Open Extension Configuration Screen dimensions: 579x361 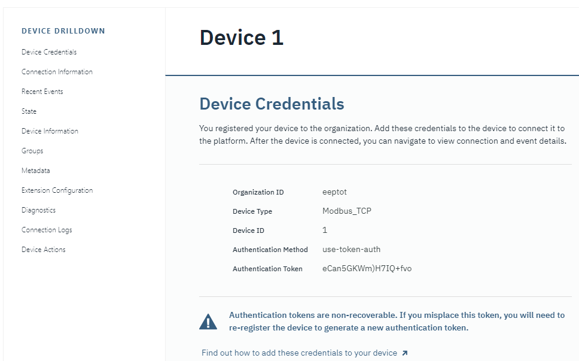57,190
